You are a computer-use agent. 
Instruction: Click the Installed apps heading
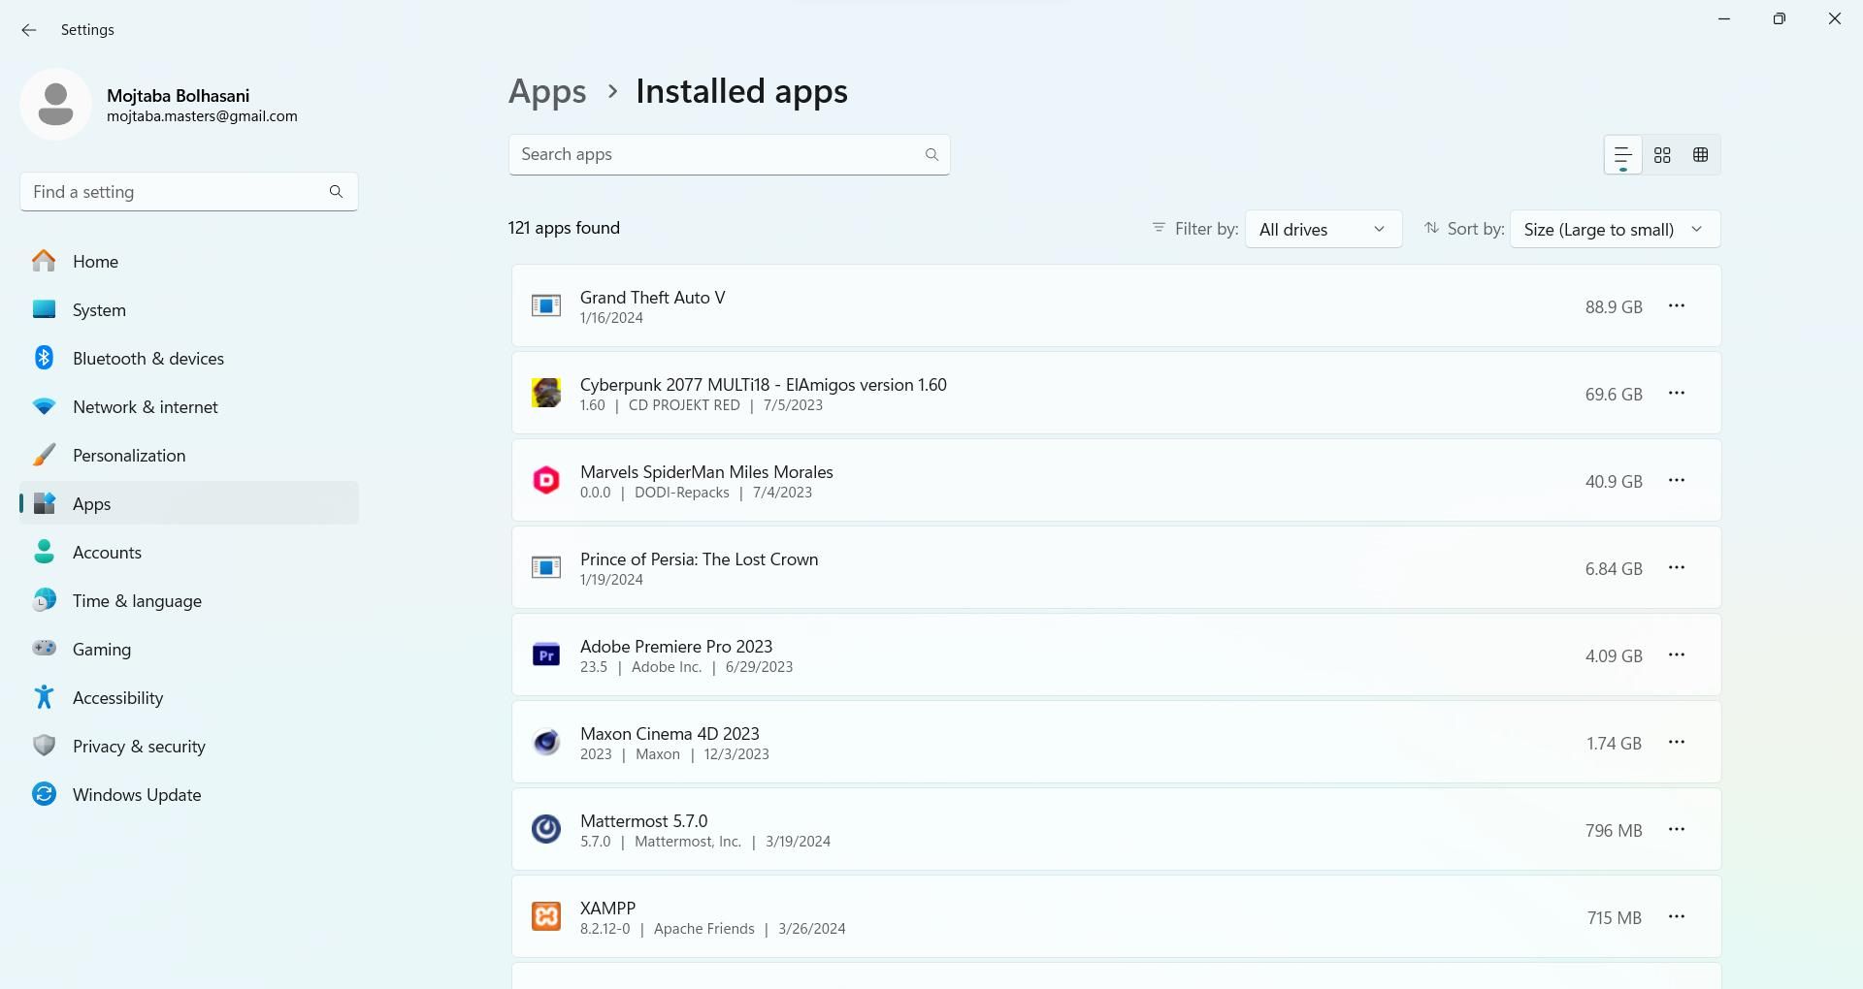(741, 91)
